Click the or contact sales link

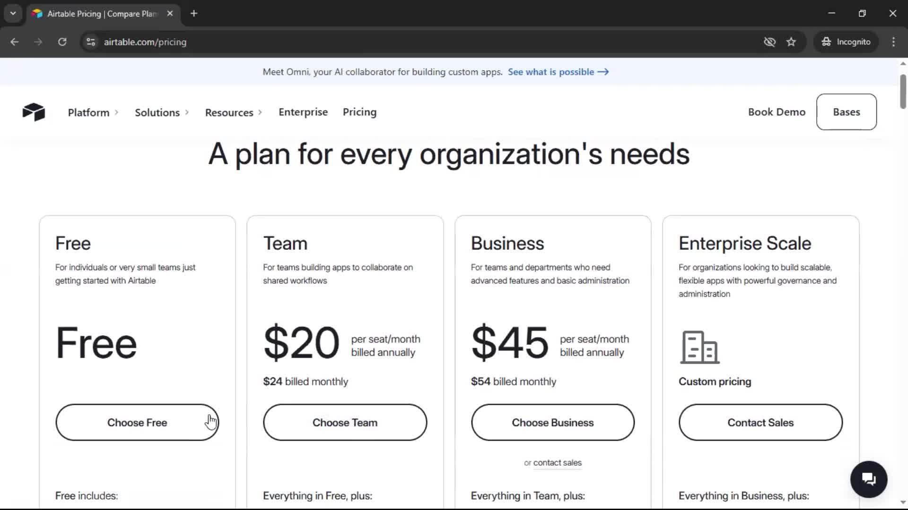point(557,463)
